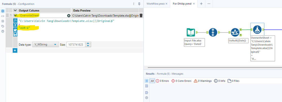Open a new workflow tab with plus
The height and width of the screenshot is (102, 282).
click(x=201, y=4)
